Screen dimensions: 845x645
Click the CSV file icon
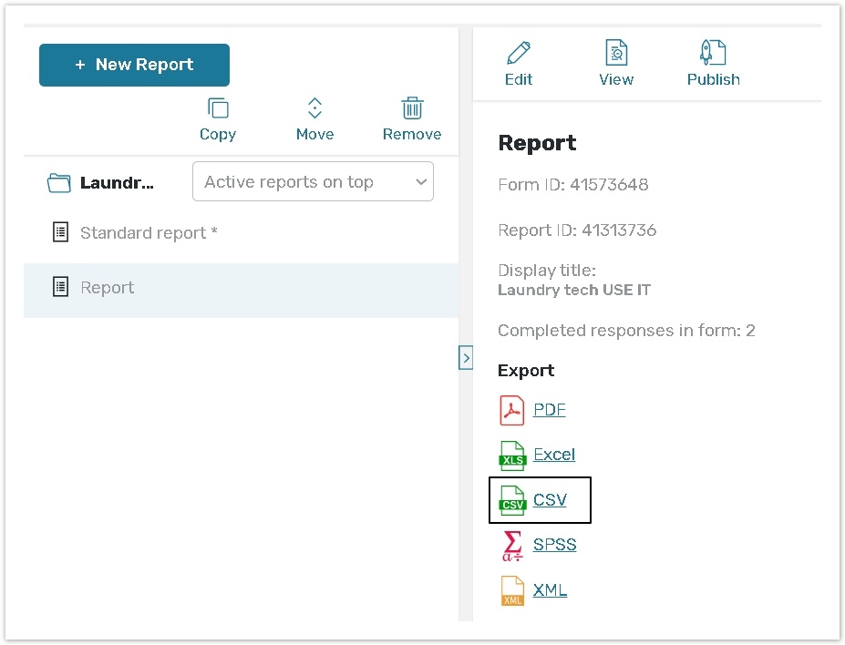[512, 500]
